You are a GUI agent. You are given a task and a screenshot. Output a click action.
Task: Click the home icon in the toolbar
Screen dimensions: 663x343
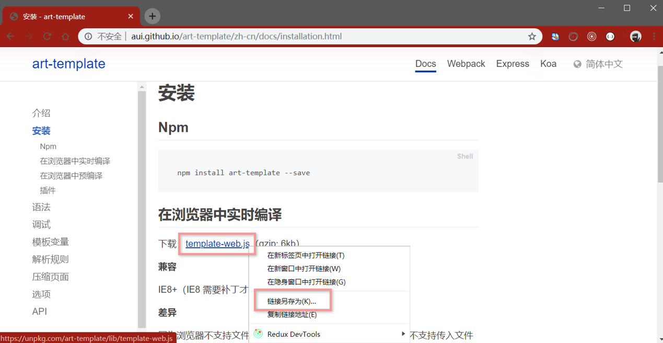pos(66,37)
